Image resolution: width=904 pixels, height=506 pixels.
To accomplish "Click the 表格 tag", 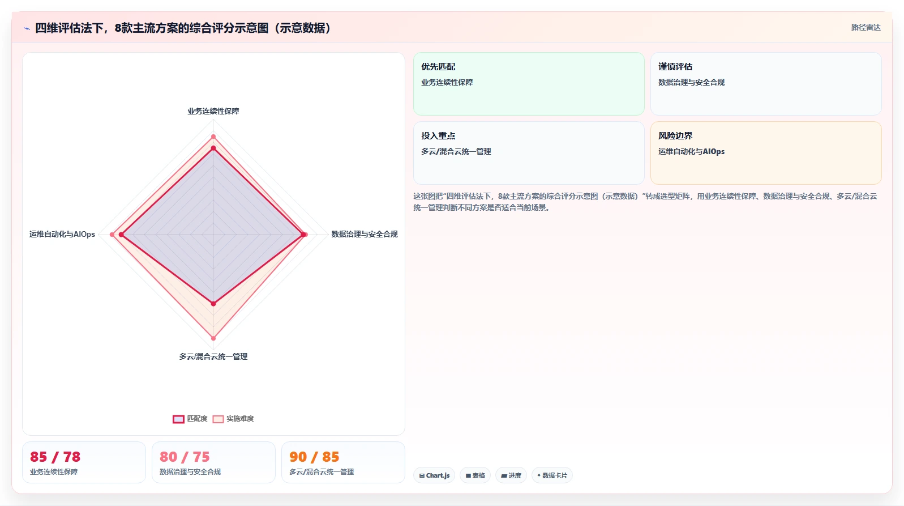I will [475, 475].
